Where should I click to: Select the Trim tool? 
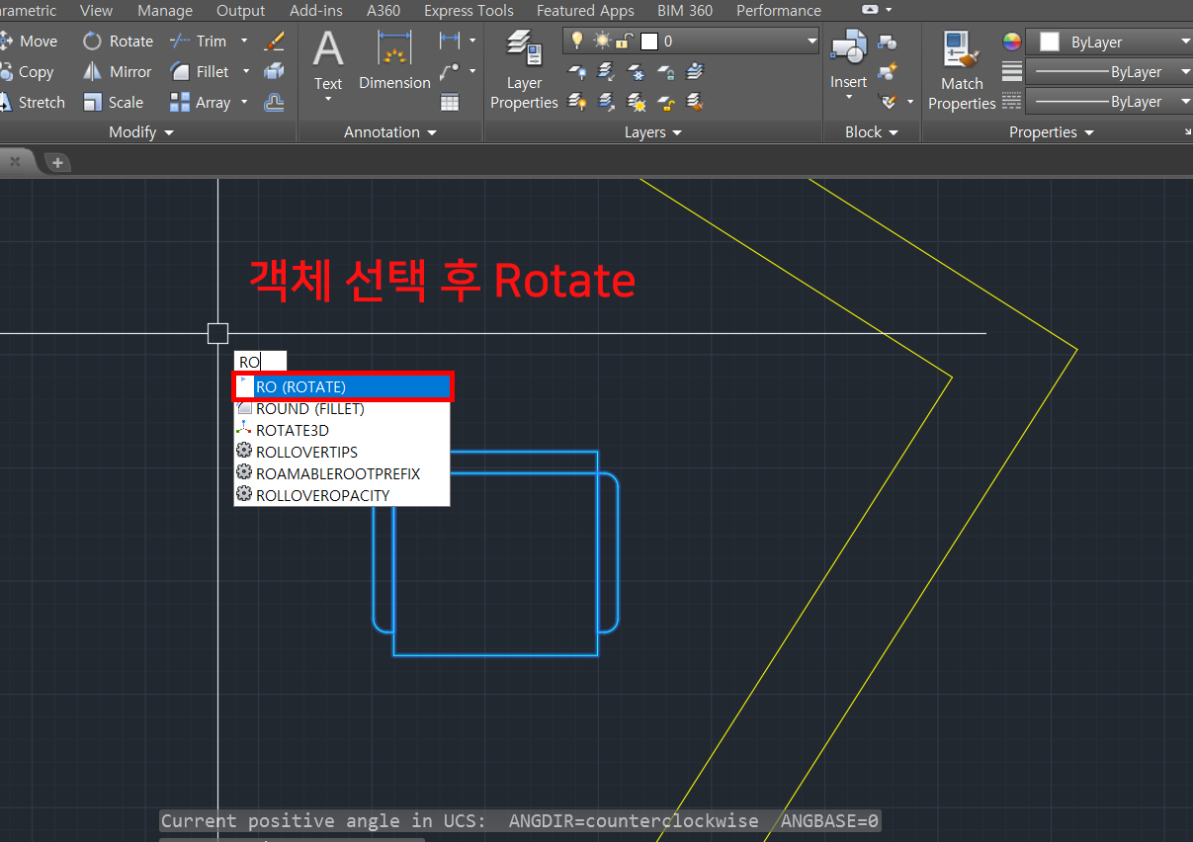coord(198,41)
